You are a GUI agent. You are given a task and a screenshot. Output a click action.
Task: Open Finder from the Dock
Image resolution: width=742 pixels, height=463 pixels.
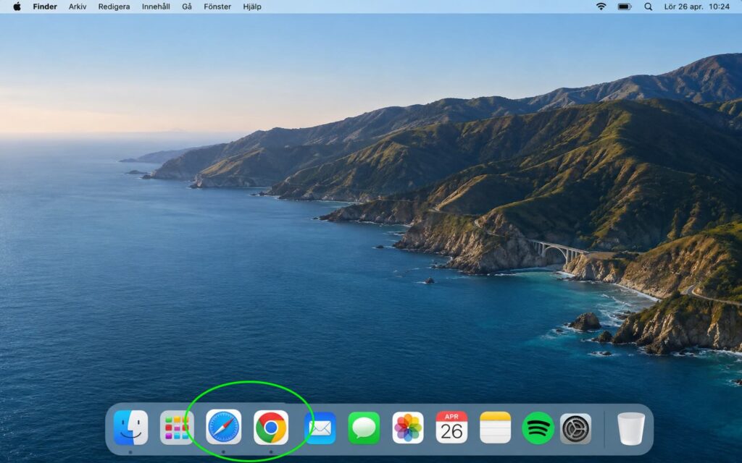[x=130, y=428]
